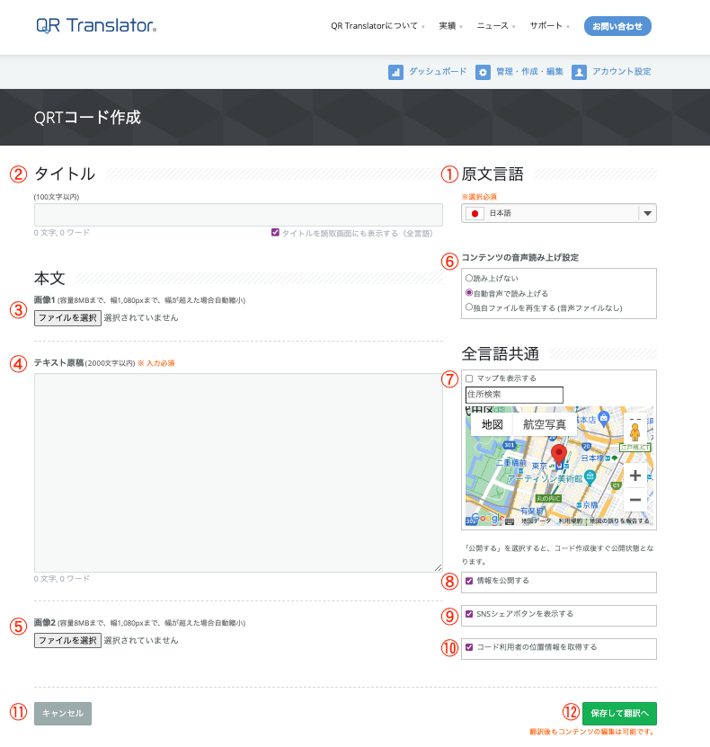Click the タイトル text input field
The height and width of the screenshot is (747, 710).
click(x=238, y=215)
